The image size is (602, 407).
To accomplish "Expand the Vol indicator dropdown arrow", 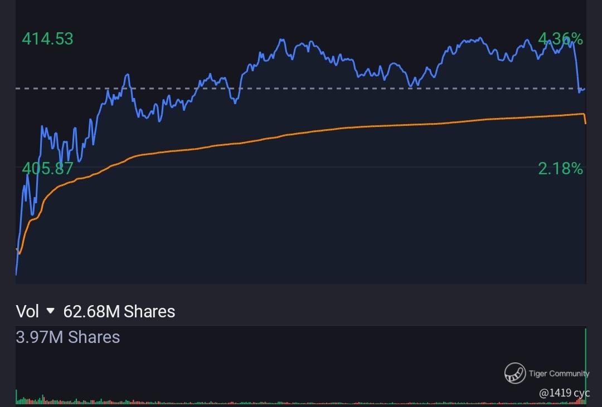I will pyautogui.click(x=51, y=311).
